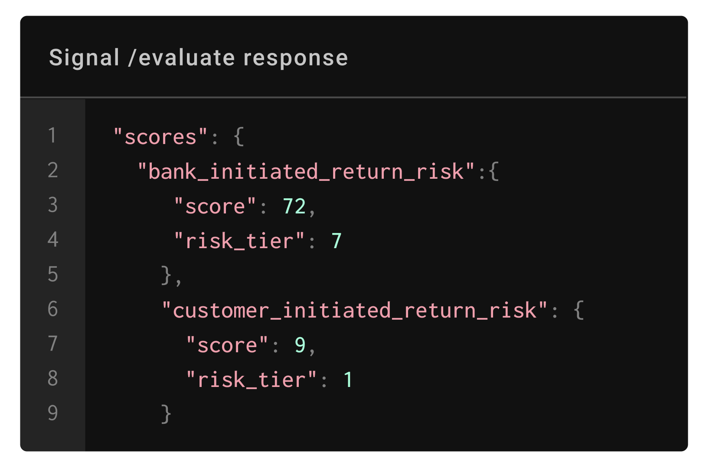Click the "customer_initiated_return_risk" key

pyautogui.click(x=355, y=311)
